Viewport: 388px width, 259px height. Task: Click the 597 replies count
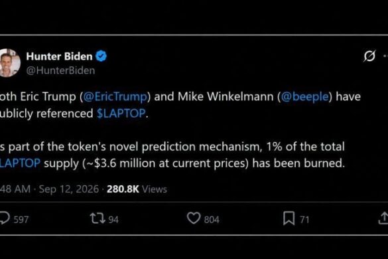pos(21,220)
